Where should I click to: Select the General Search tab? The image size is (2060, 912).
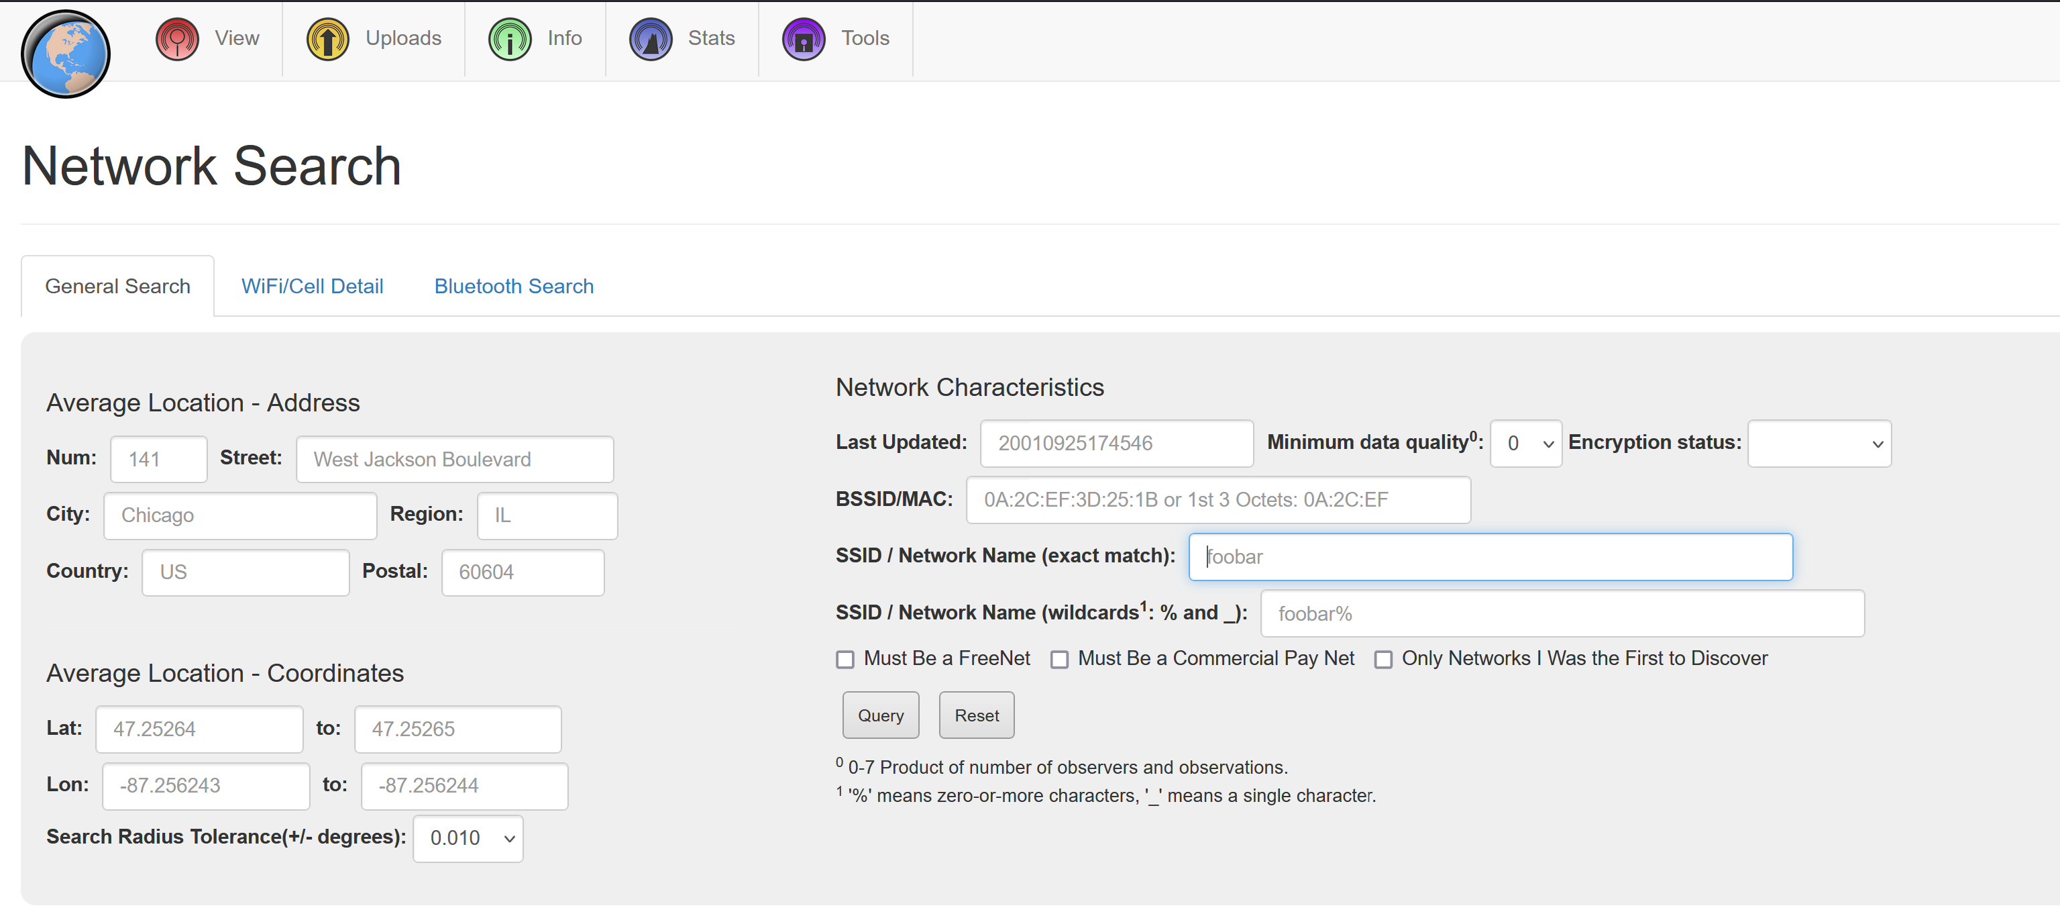[x=117, y=287]
